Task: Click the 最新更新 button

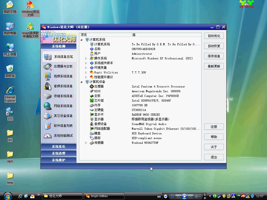Action: tap(214, 66)
